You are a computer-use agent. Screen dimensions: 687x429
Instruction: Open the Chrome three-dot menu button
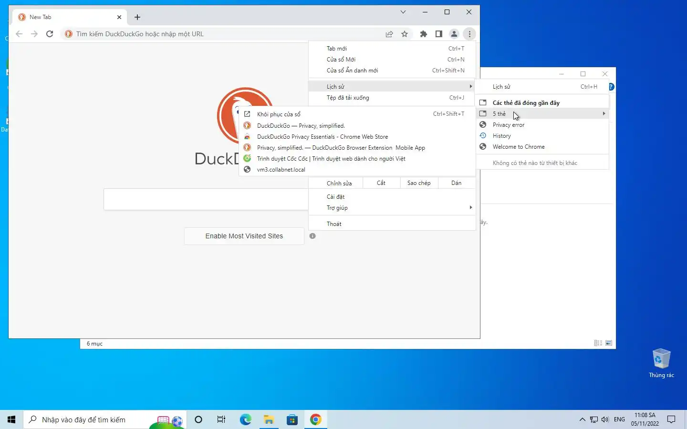(x=469, y=34)
